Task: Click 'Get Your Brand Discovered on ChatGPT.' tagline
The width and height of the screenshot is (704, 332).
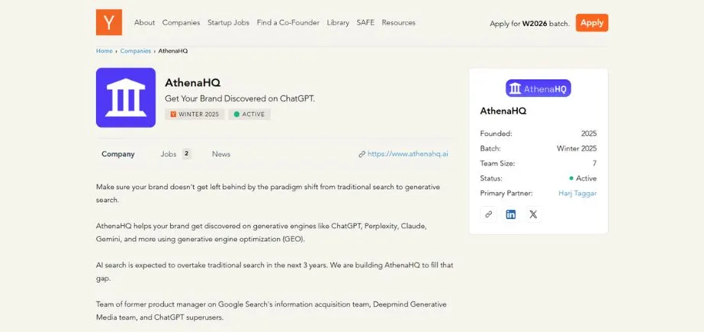Action: [239, 98]
